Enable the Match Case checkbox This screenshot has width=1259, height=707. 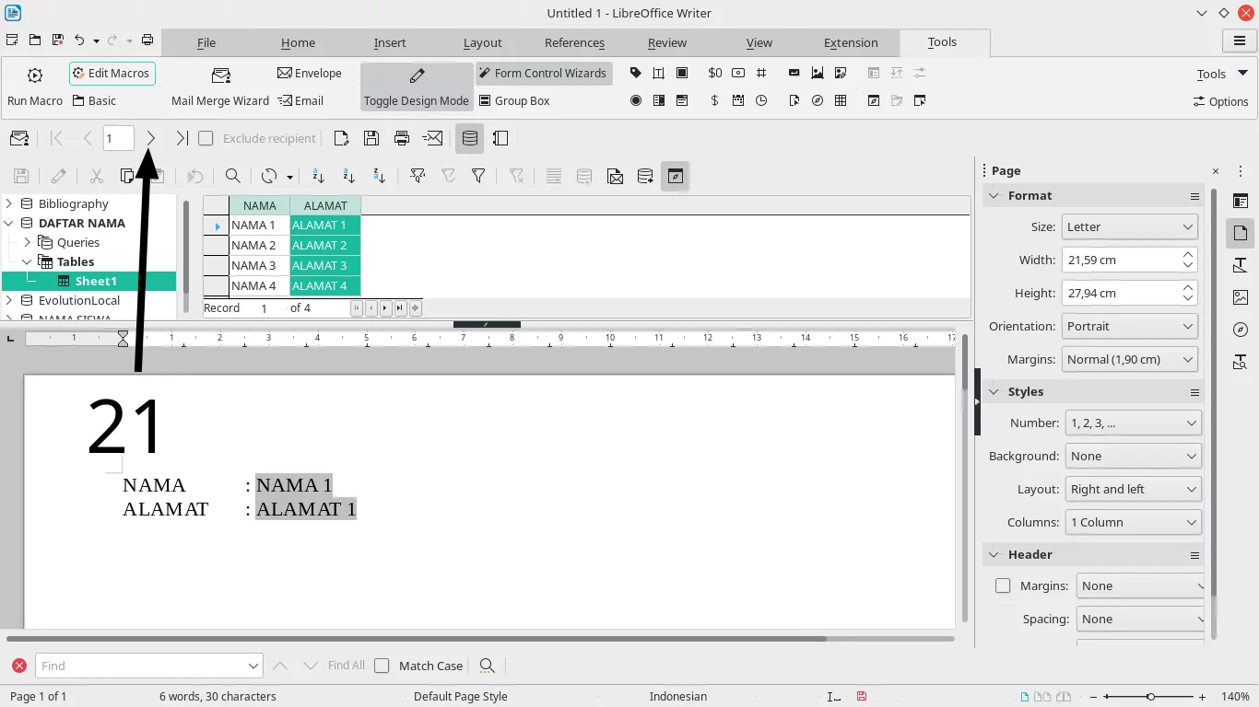click(x=382, y=666)
